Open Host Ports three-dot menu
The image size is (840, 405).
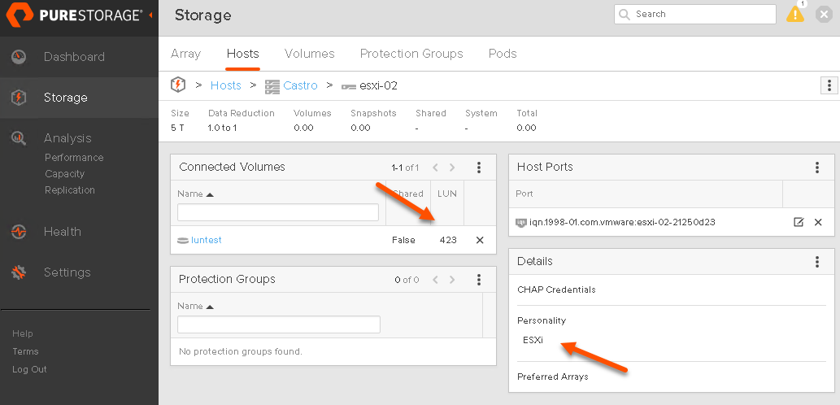tap(817, 168)
